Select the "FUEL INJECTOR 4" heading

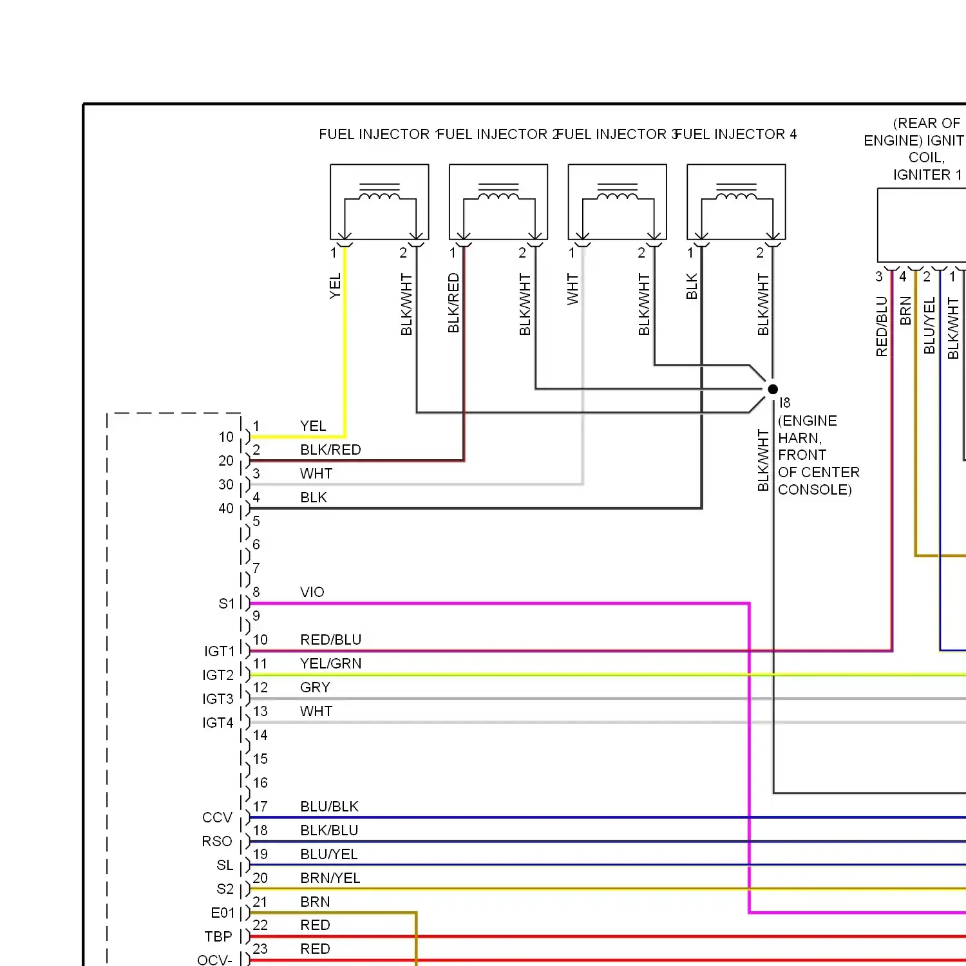(736, 134)
